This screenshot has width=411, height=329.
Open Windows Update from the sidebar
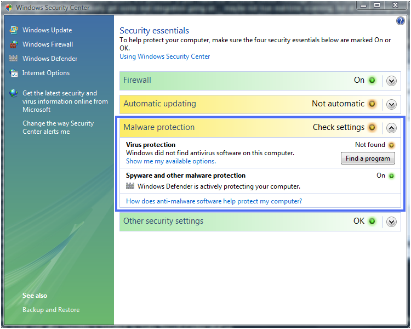point(47,30)
